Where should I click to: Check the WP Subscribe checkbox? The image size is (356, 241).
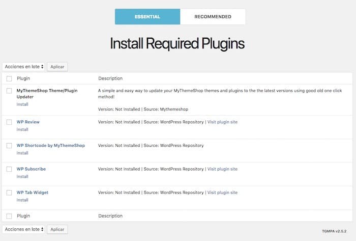9,169
